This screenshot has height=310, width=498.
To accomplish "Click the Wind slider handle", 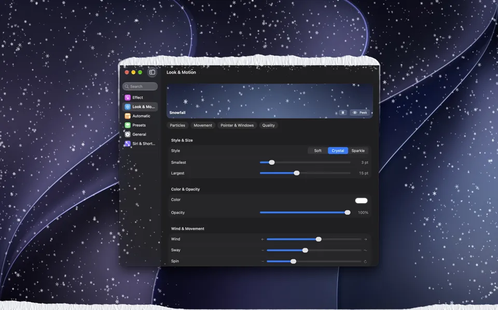I will tap(319, 239).
